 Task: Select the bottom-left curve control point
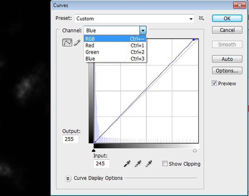pos(95,142)
